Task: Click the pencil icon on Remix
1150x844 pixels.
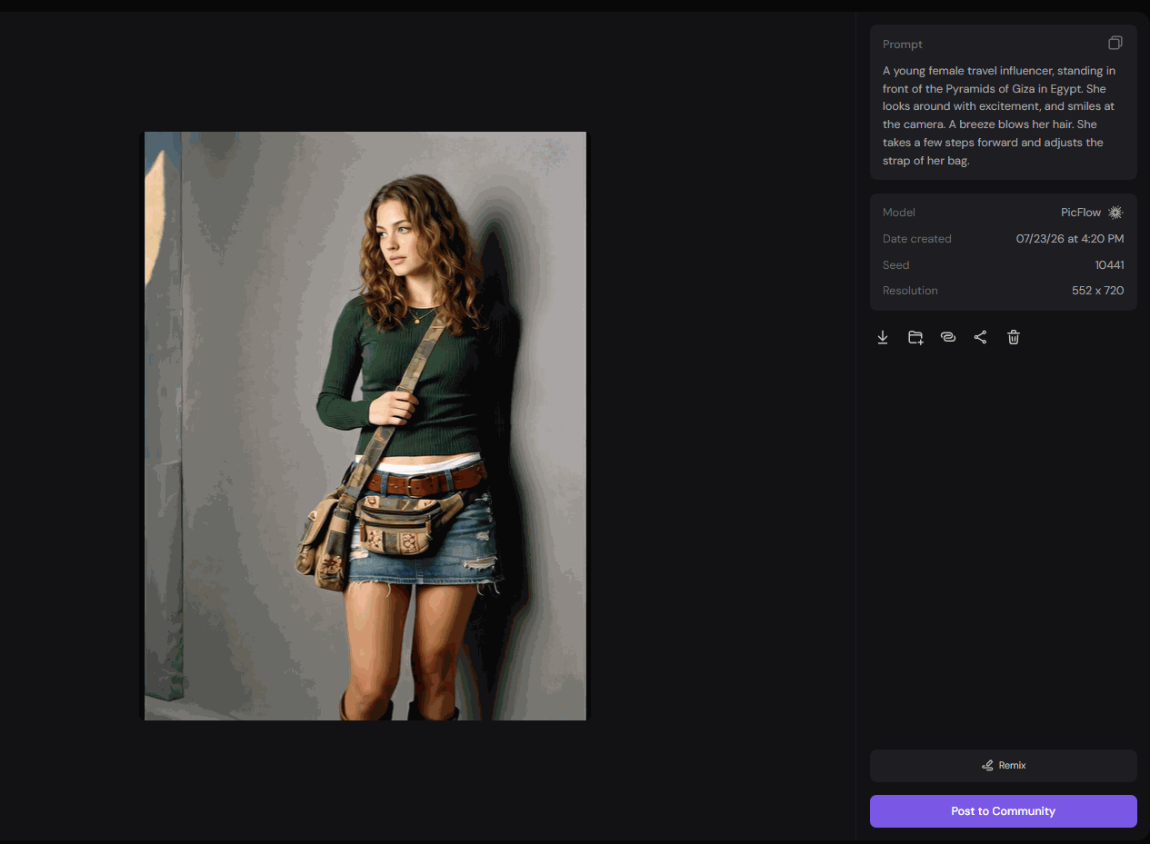Action: (x=987, y=766)
